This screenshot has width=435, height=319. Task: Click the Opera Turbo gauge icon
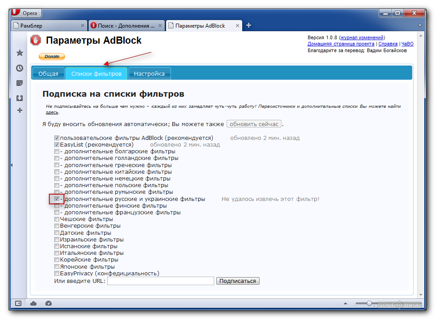coord(48,303)
